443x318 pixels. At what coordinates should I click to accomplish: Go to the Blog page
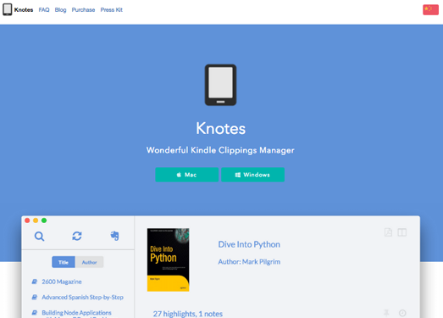[60, 10]
